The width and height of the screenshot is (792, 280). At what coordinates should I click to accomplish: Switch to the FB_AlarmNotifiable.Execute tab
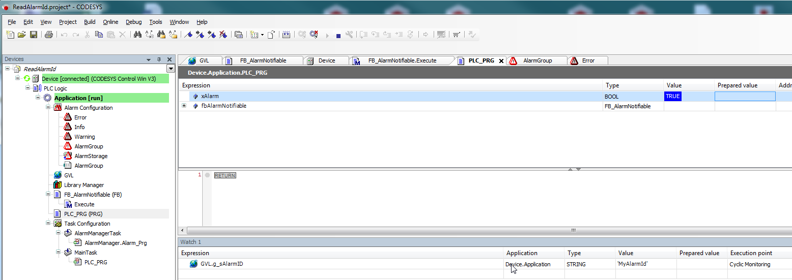[x=402, y=60]
